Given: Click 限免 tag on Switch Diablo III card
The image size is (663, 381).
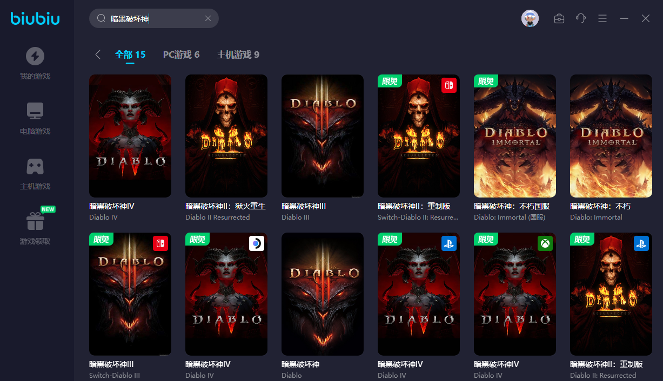Looking at the screenshot, I should (101, 240).
